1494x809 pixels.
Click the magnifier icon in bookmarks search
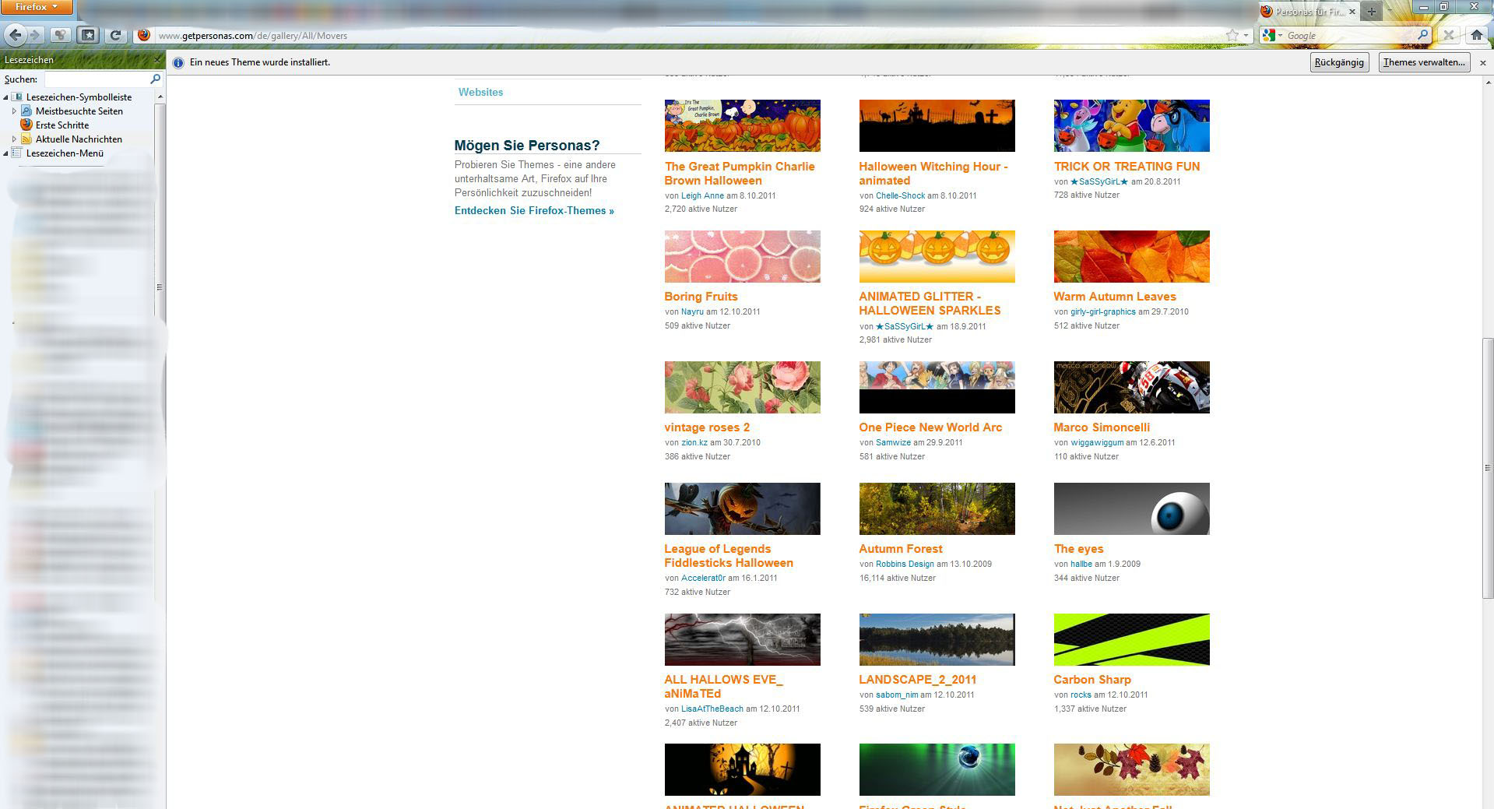coord(155,79)
